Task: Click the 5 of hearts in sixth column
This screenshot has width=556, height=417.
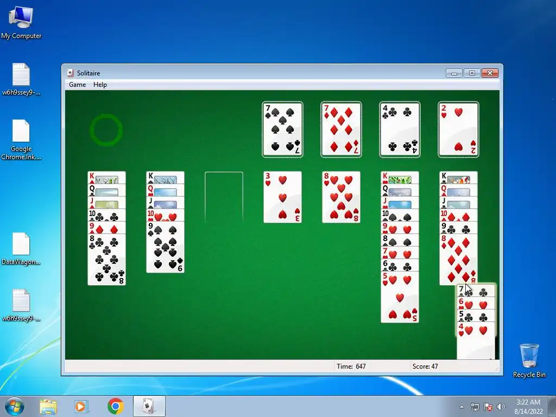Action: (x=400, y=297)
